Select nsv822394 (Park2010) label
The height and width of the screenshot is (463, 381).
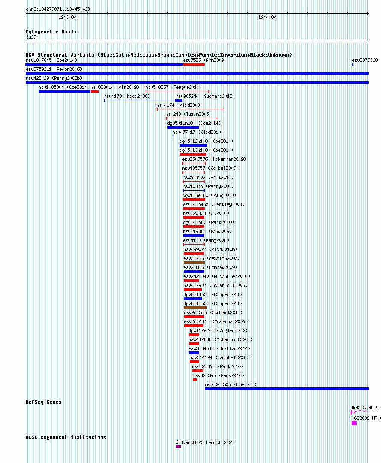(217, 367)
